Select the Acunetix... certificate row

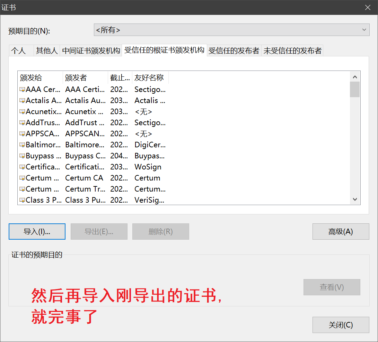point(93,112)
